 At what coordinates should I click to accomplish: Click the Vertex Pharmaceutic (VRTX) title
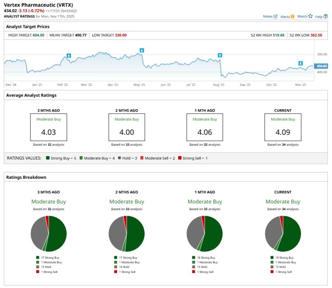[38, 5]
